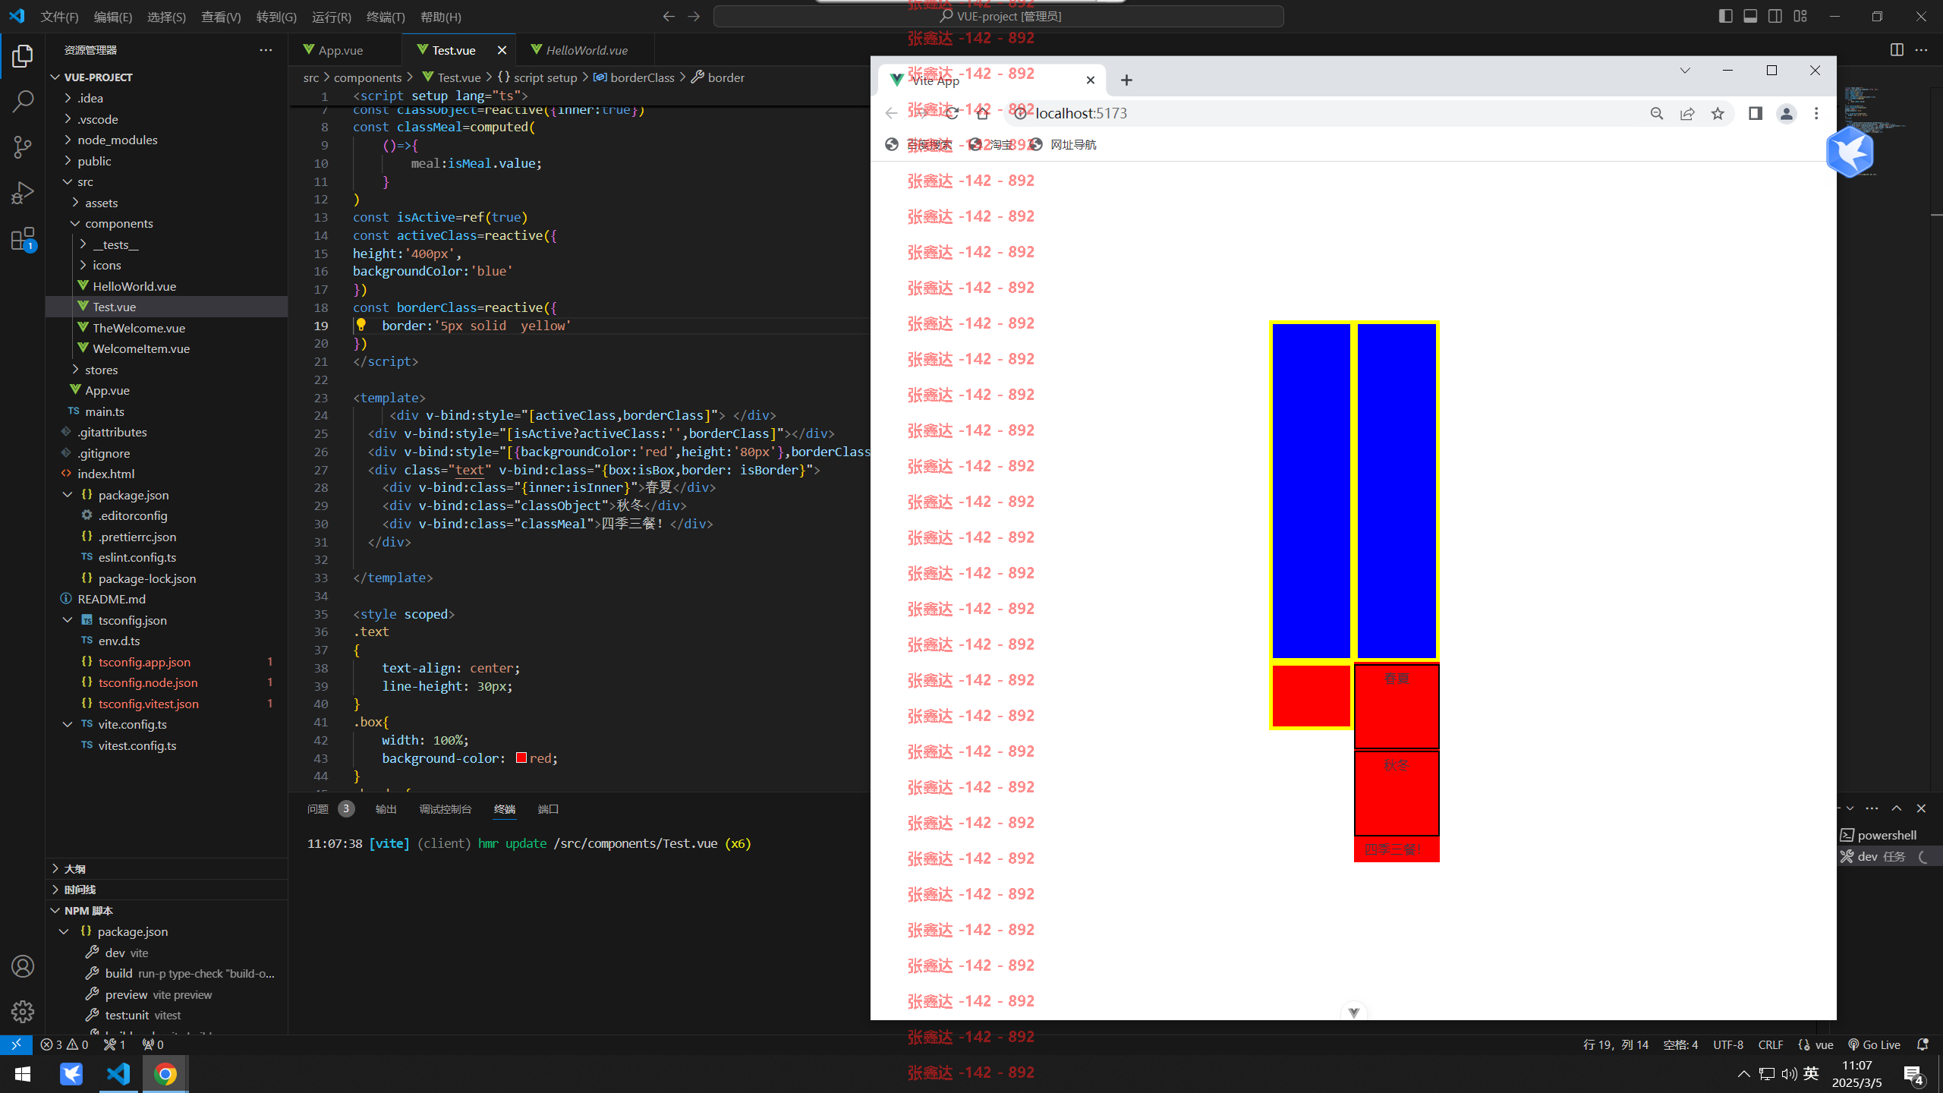Close the Test.vue editor tab
1943x1093 pixels.
click(502, 50)
